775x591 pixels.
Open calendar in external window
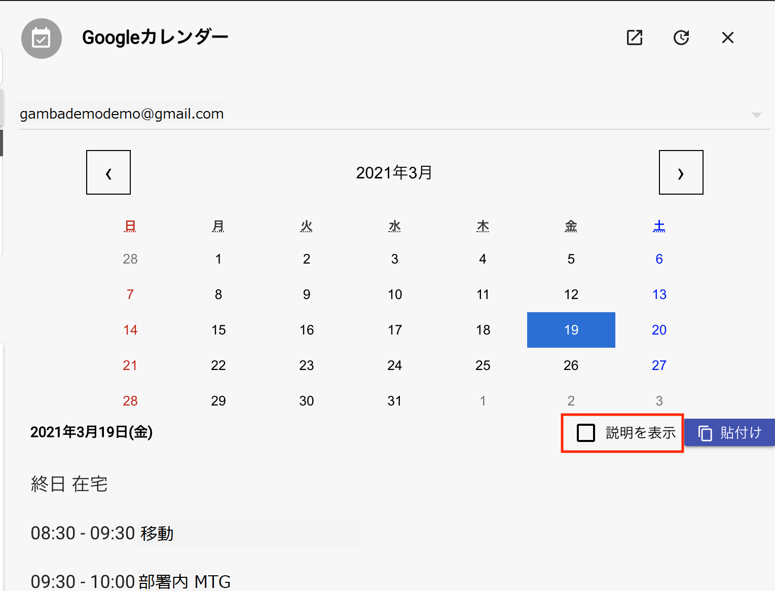click(634, 38)
